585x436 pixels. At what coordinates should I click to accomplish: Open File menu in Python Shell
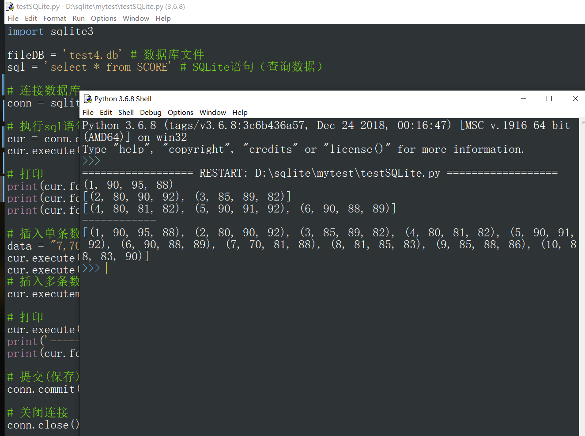(x=88, y=112)
